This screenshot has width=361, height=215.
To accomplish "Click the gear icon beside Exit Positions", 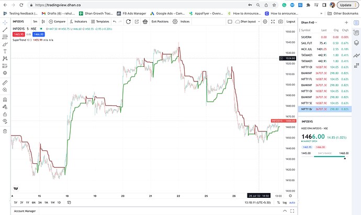I will click(x=175, y=21).
